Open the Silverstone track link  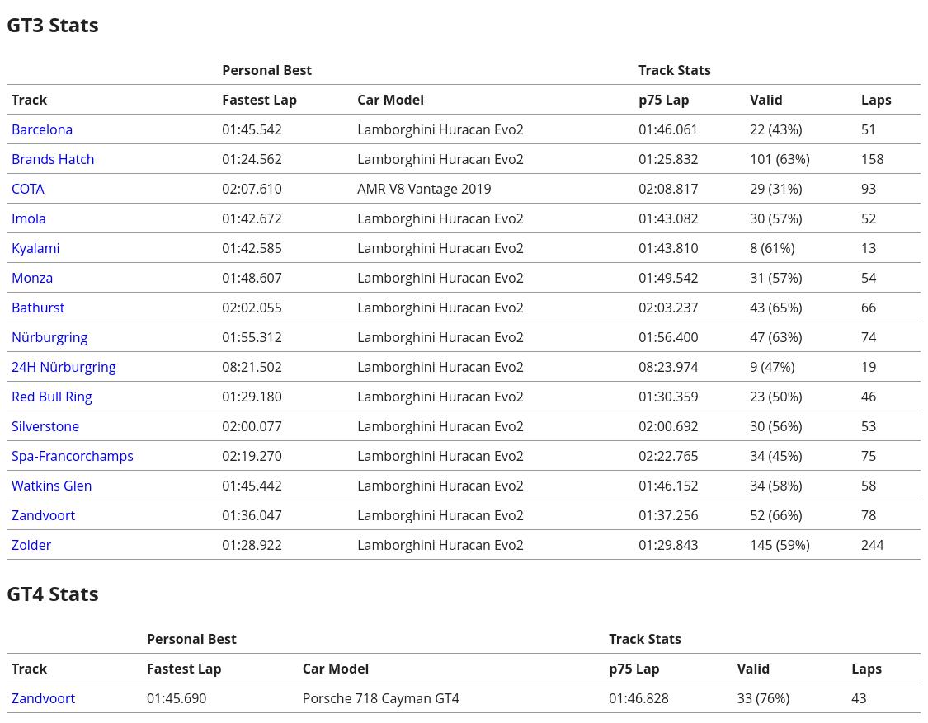pyautogui.click(x=45, y=426)
